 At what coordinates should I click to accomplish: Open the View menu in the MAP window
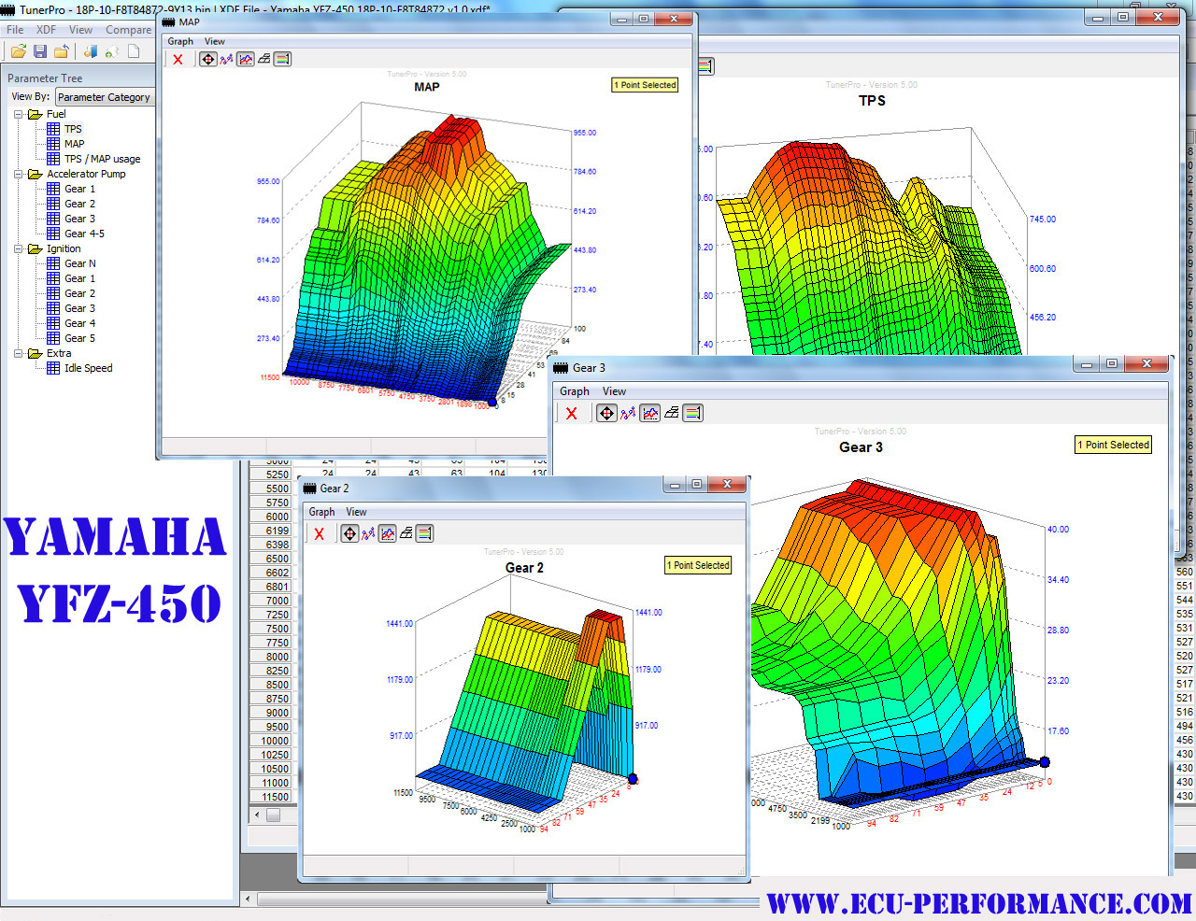[x=215, y=41]
